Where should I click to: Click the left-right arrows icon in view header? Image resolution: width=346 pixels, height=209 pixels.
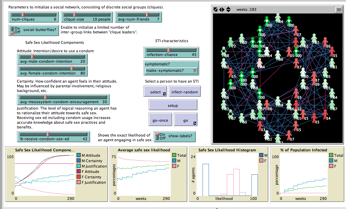coord(222,9)
